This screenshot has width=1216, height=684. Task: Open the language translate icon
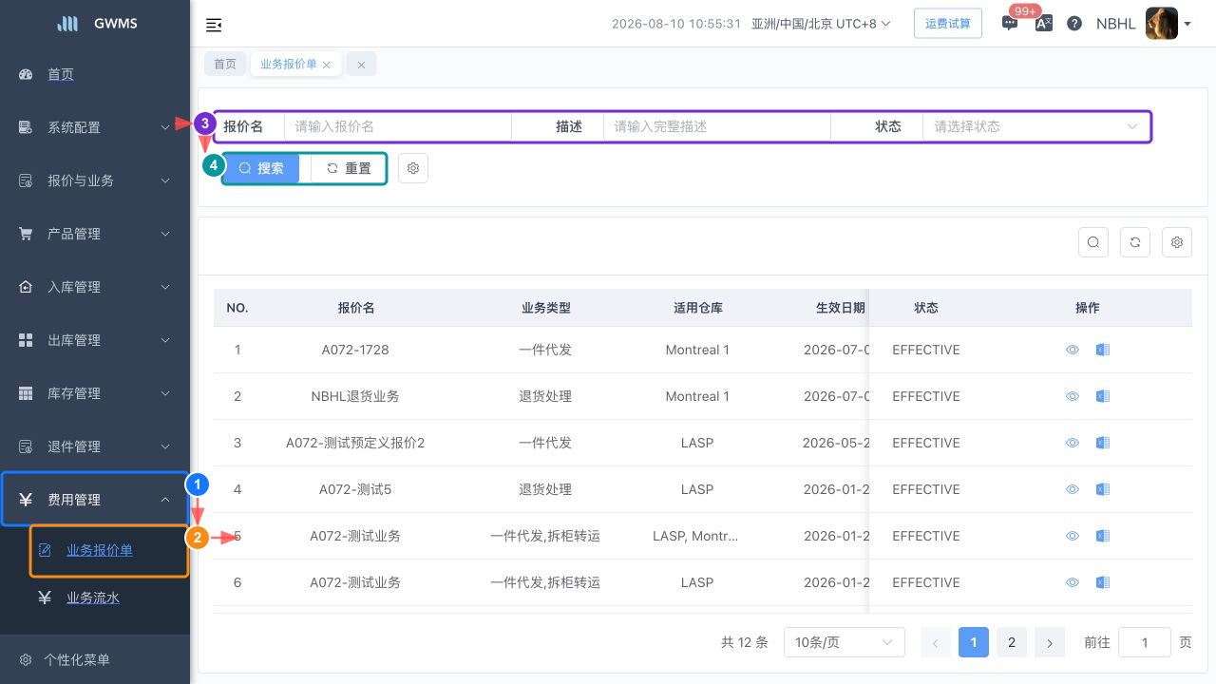[1043, 24]
